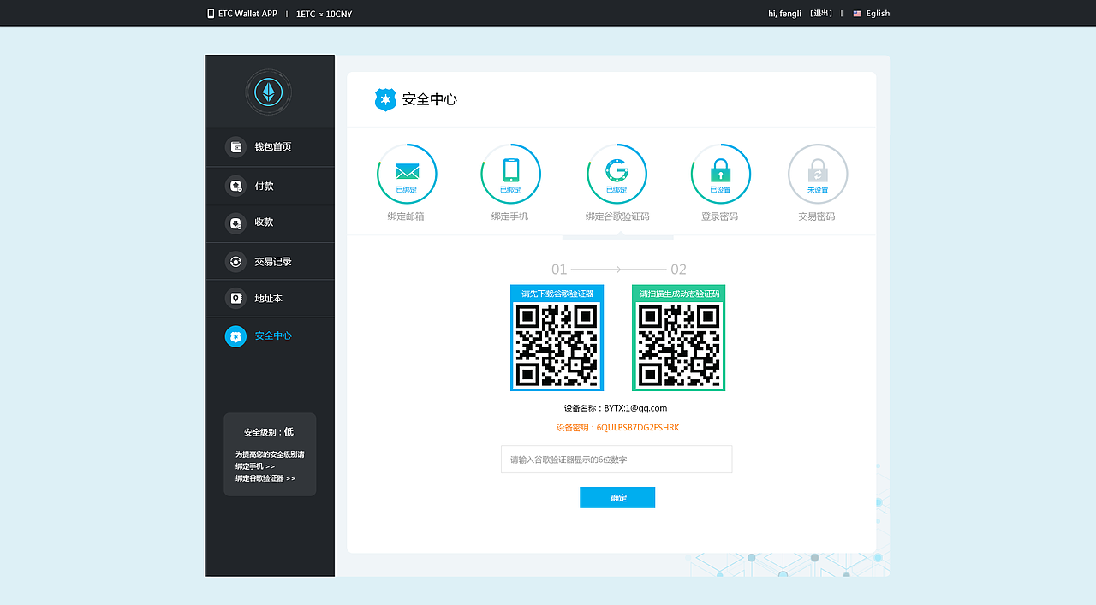Click the envelope icon for 绑定邮箱
Viewport: 1096px width, 605px height.
[407, 171]
